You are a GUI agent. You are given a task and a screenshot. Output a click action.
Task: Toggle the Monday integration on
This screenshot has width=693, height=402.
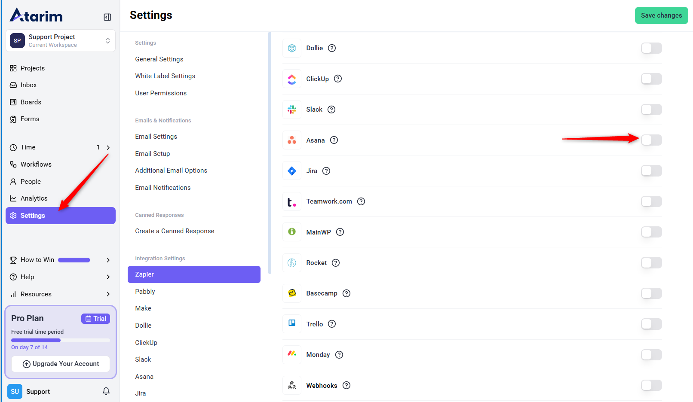651,355
